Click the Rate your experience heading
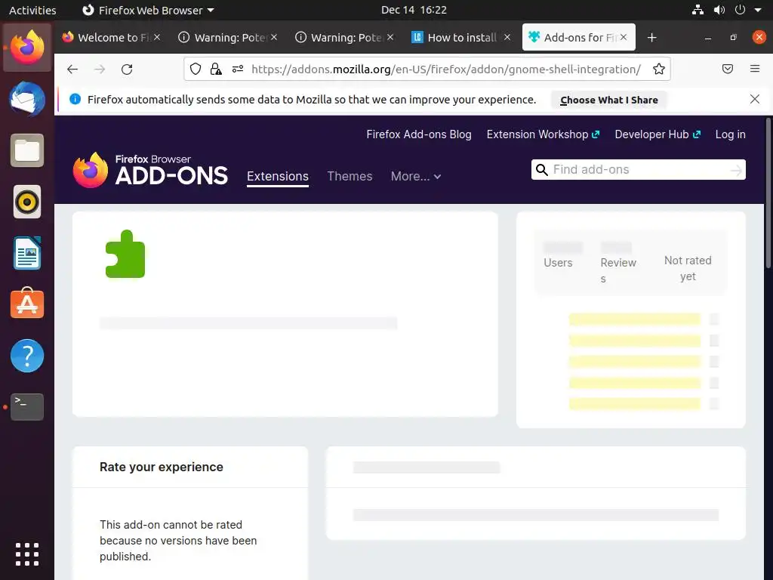Screen dimensions: 773x580 click(162, 467)
